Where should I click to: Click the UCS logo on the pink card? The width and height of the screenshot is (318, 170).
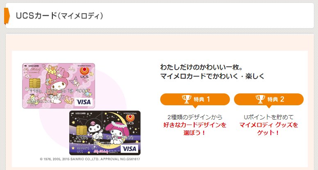[84, 73]
